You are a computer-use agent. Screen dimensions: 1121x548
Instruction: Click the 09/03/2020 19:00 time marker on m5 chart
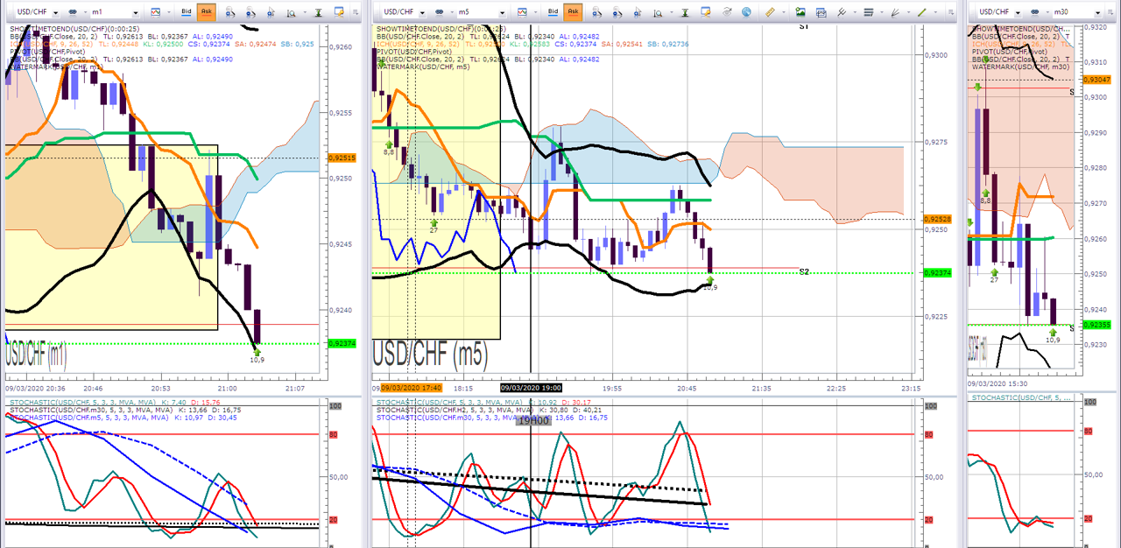[x=531, y=387]
